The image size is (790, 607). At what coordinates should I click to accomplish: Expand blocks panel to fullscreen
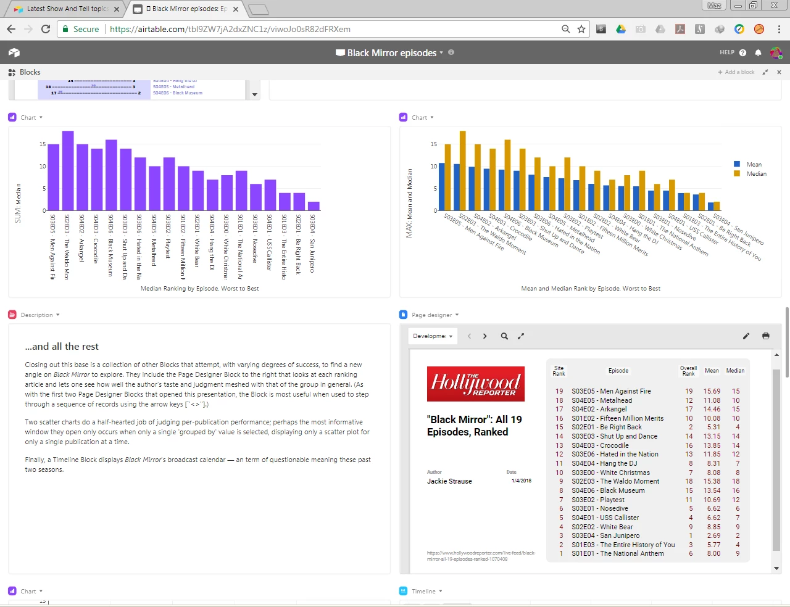(765, 72)
